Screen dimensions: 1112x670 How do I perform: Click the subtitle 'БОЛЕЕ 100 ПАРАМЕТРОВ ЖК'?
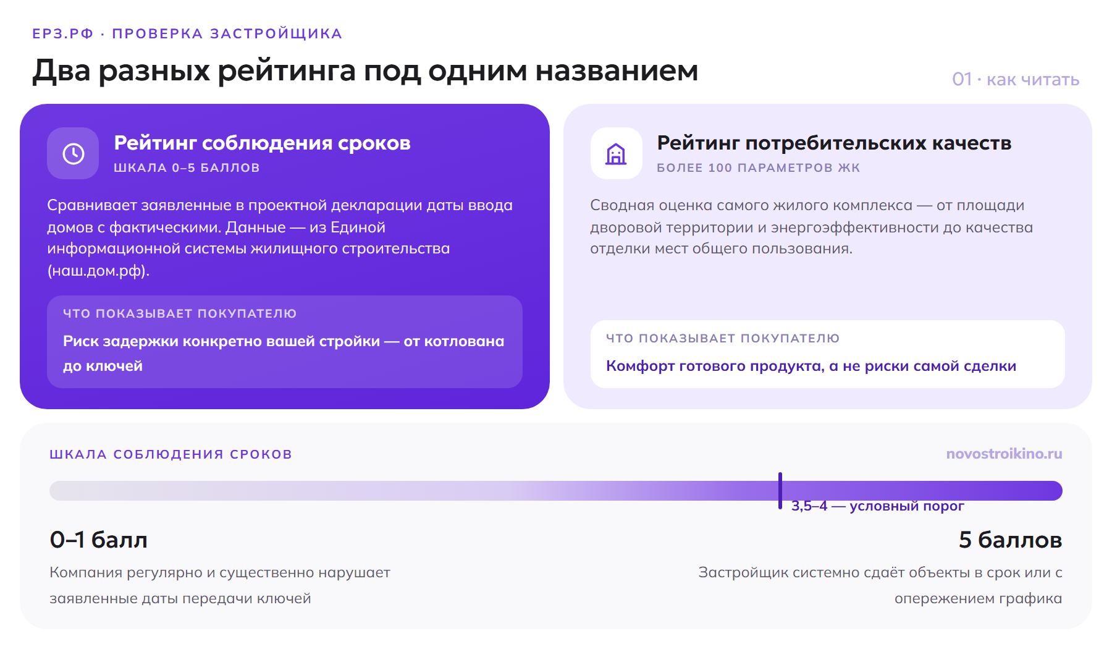tap(759, 167)
